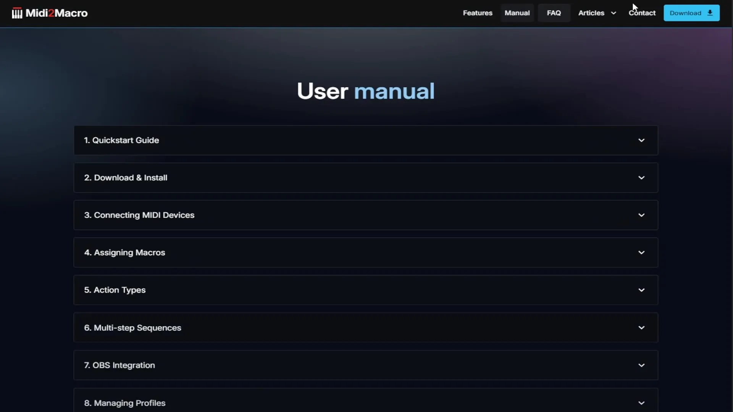Open the Features nav link
The width and height of the screenshot is (733, 412).
coord(478,13)
